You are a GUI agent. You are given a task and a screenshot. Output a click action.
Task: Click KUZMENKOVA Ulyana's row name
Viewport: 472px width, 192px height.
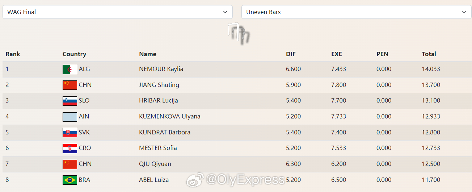[170, 116]
